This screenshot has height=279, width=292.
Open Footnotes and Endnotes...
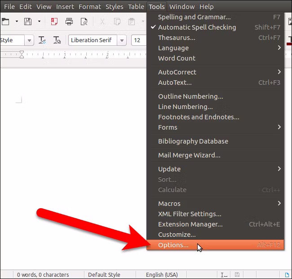[215, 117]
